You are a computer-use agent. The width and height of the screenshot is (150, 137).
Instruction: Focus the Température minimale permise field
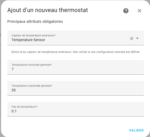click(76, 67)
